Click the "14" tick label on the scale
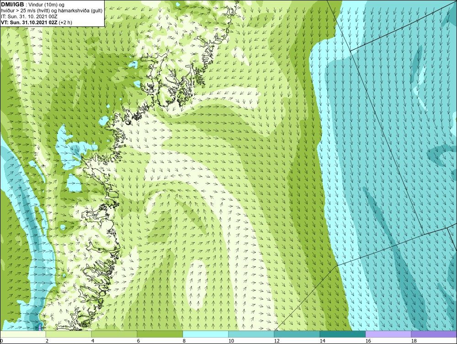The height and width of the screenshot is (344, 457). pyautogui.click(x=322, y=341)
